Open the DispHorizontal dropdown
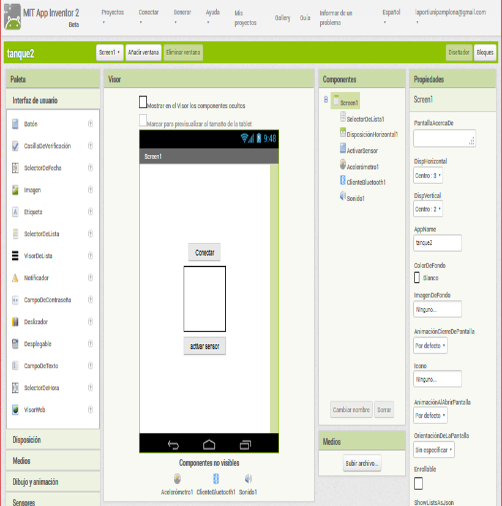This screenshot has height=506, width=502. 428,176
